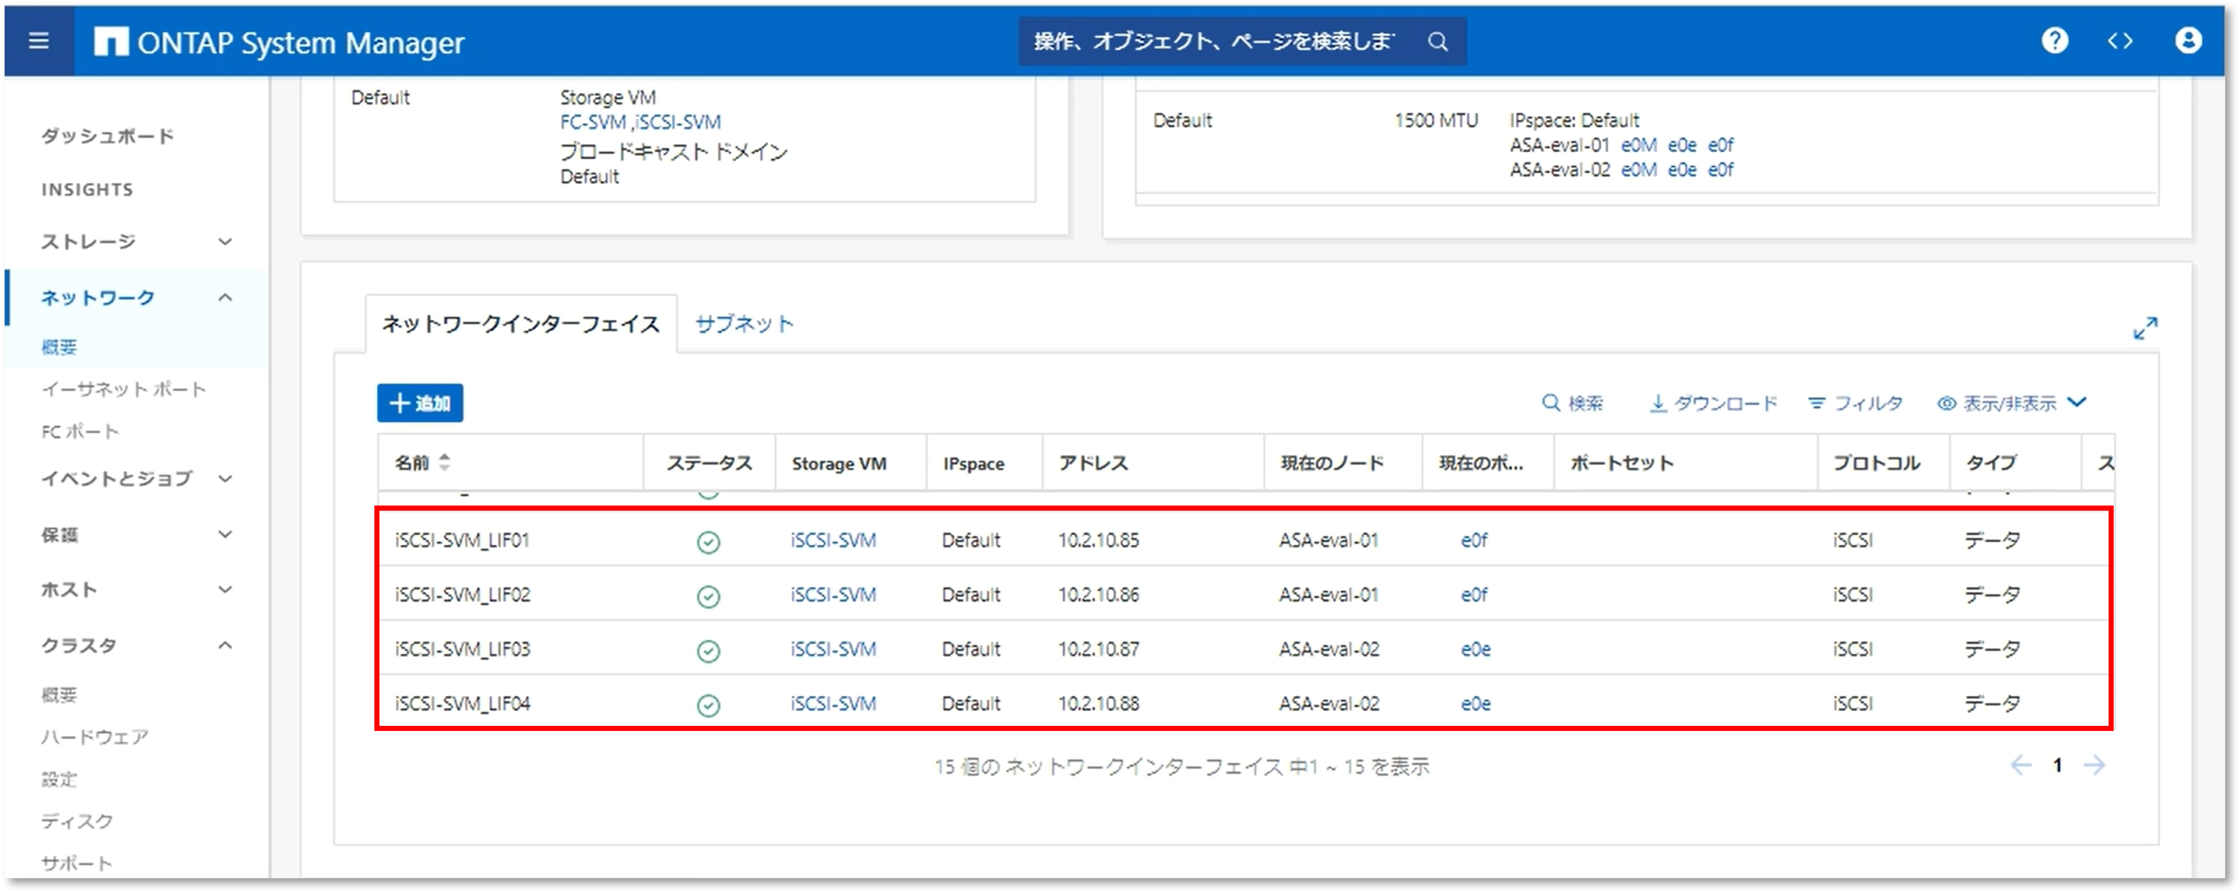This screenshot has width=2240, height=893.
Task: Go to next page arrow
Action: point(2095,765)
